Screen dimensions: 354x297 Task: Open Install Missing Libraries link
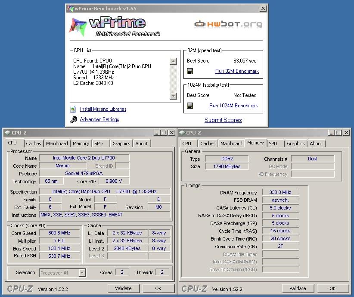[x=103, y=109]
